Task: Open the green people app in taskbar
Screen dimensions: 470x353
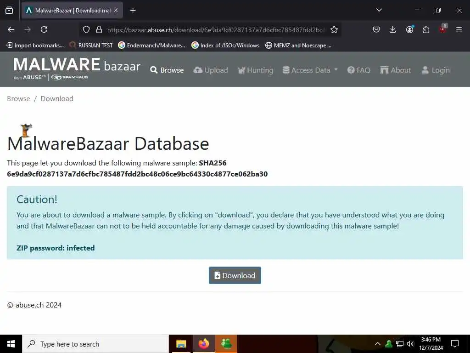Action: pyautogui.click(x=226, y=344)
